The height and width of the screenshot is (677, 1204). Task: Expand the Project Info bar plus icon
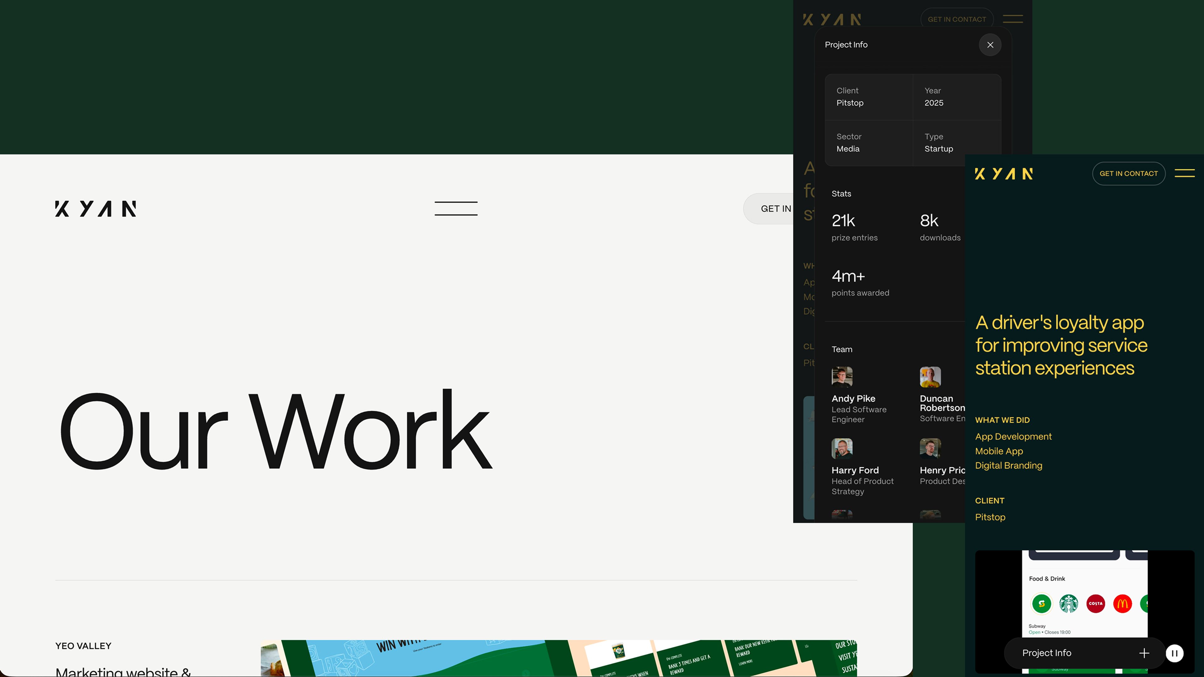[1144, 653]
